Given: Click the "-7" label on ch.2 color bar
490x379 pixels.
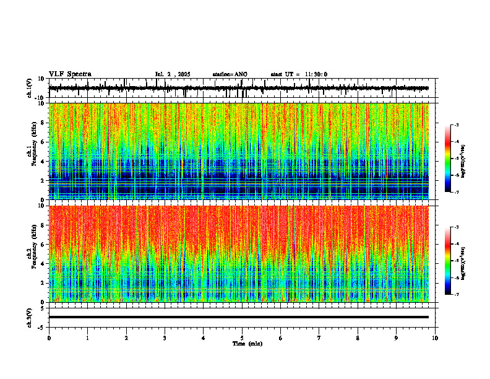Looking at the screenshot, I should (x=456, y=295).
